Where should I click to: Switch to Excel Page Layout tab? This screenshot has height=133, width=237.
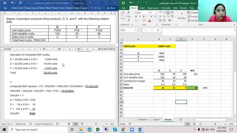pos(153,8)
